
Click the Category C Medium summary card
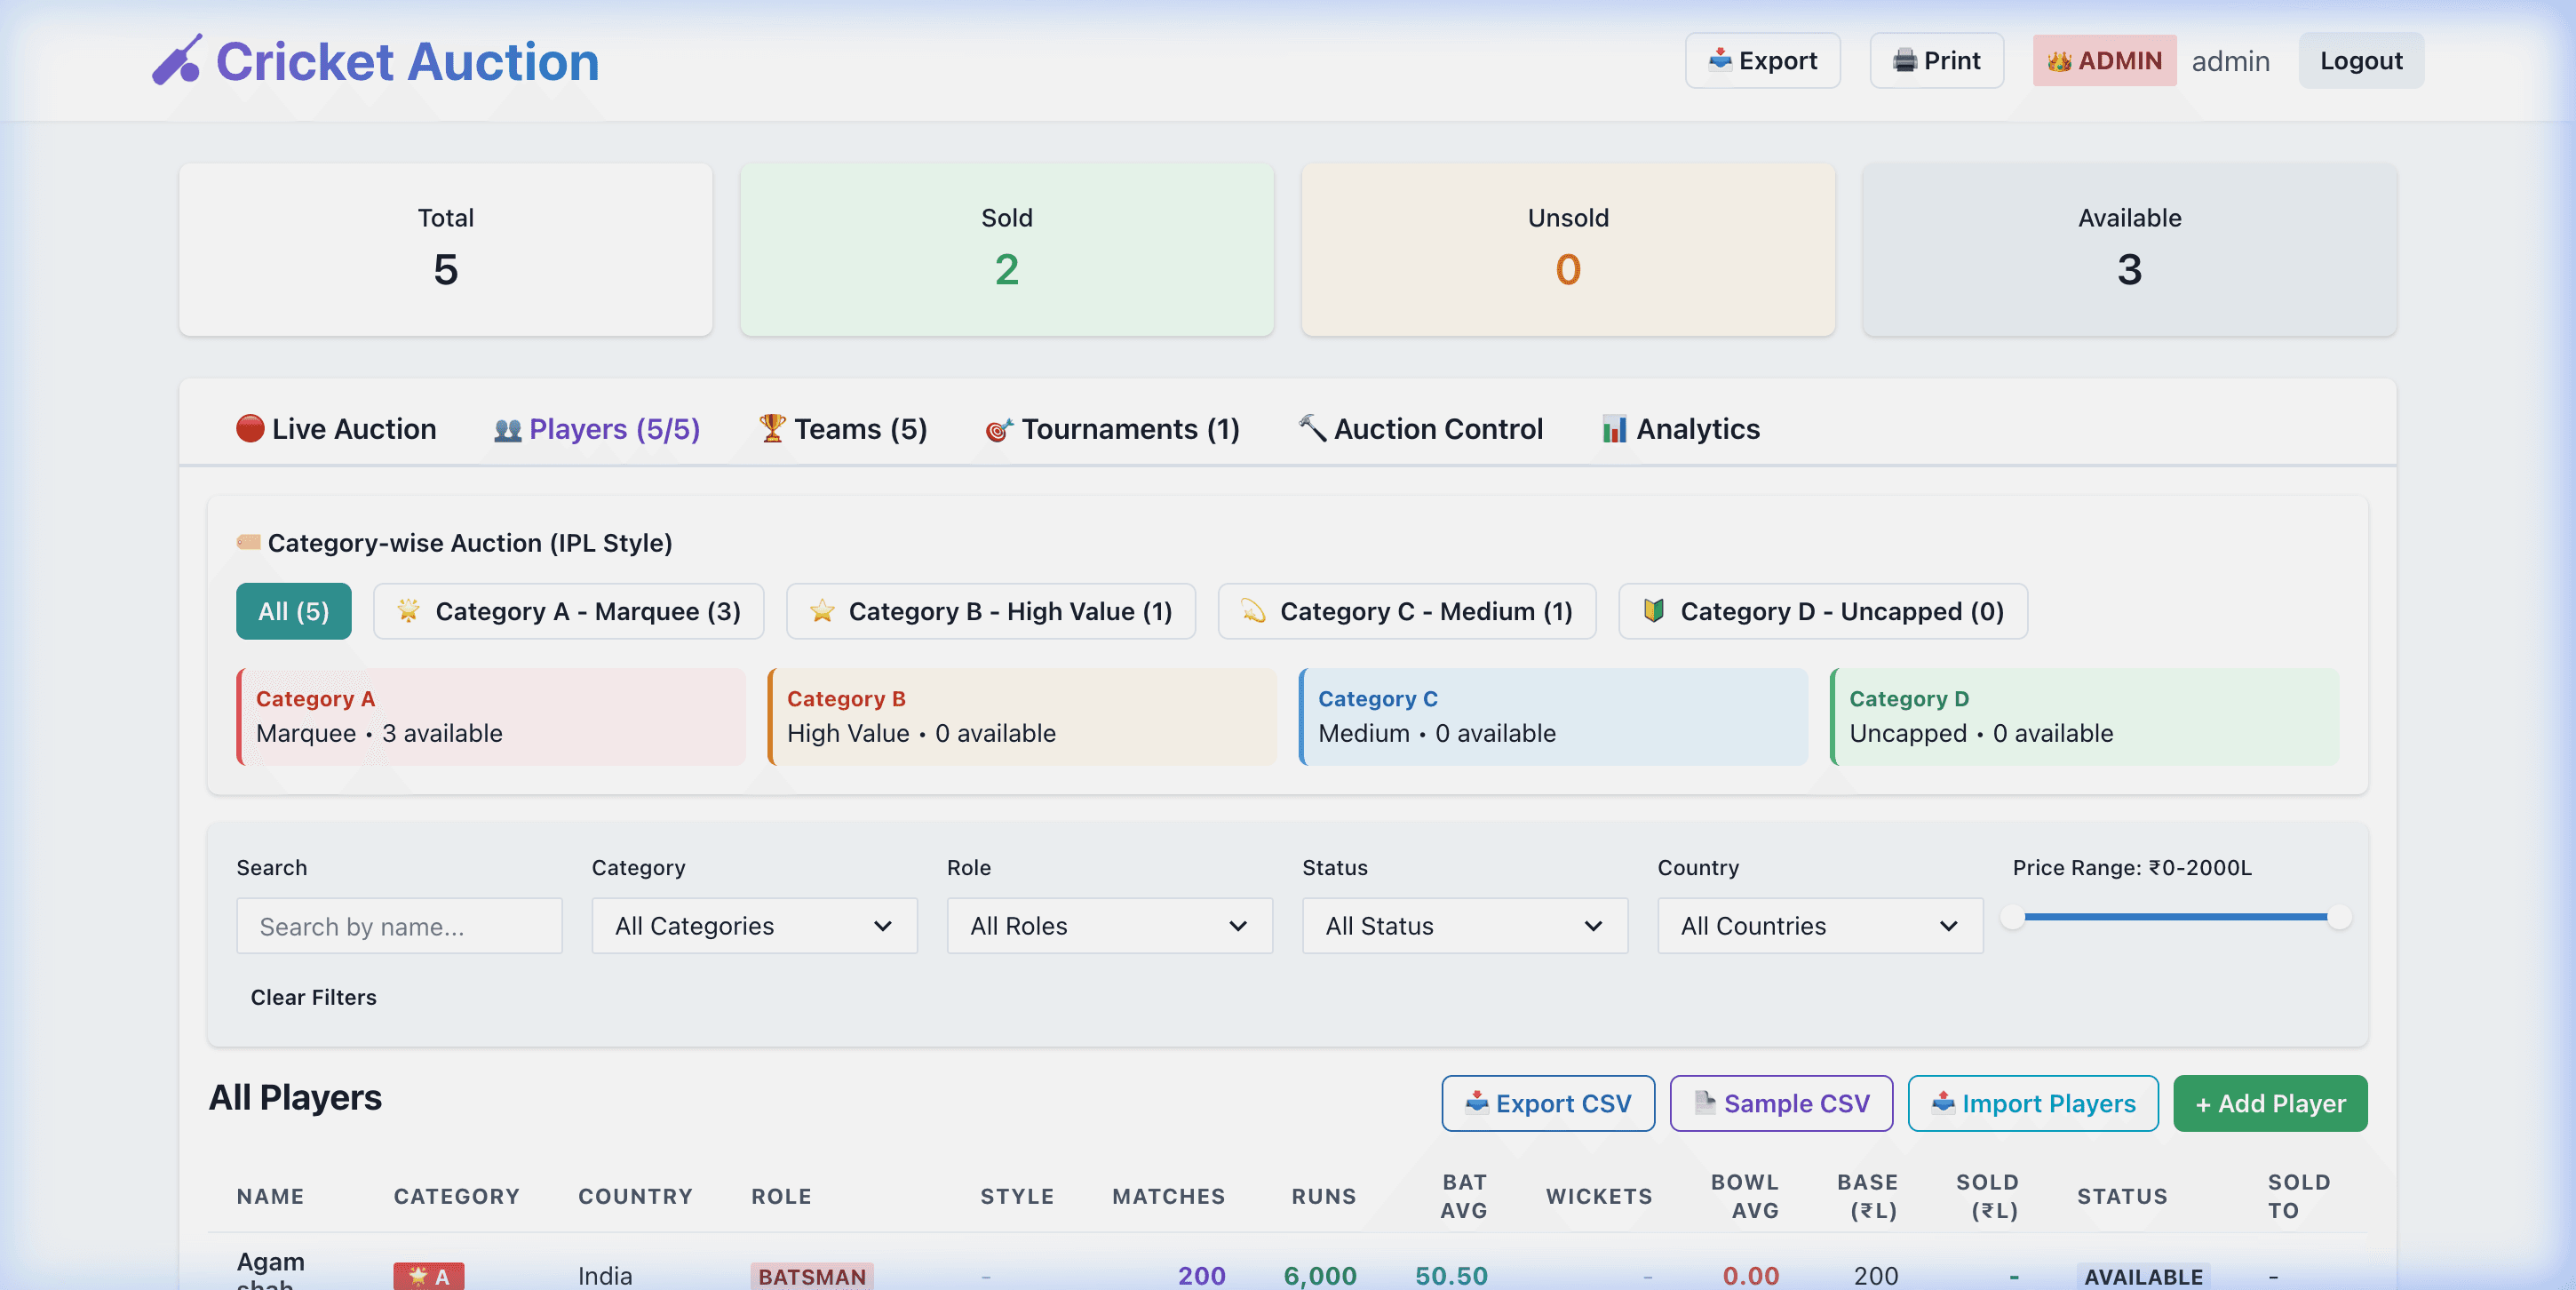pyautogui.click(x=1553, y=716)
